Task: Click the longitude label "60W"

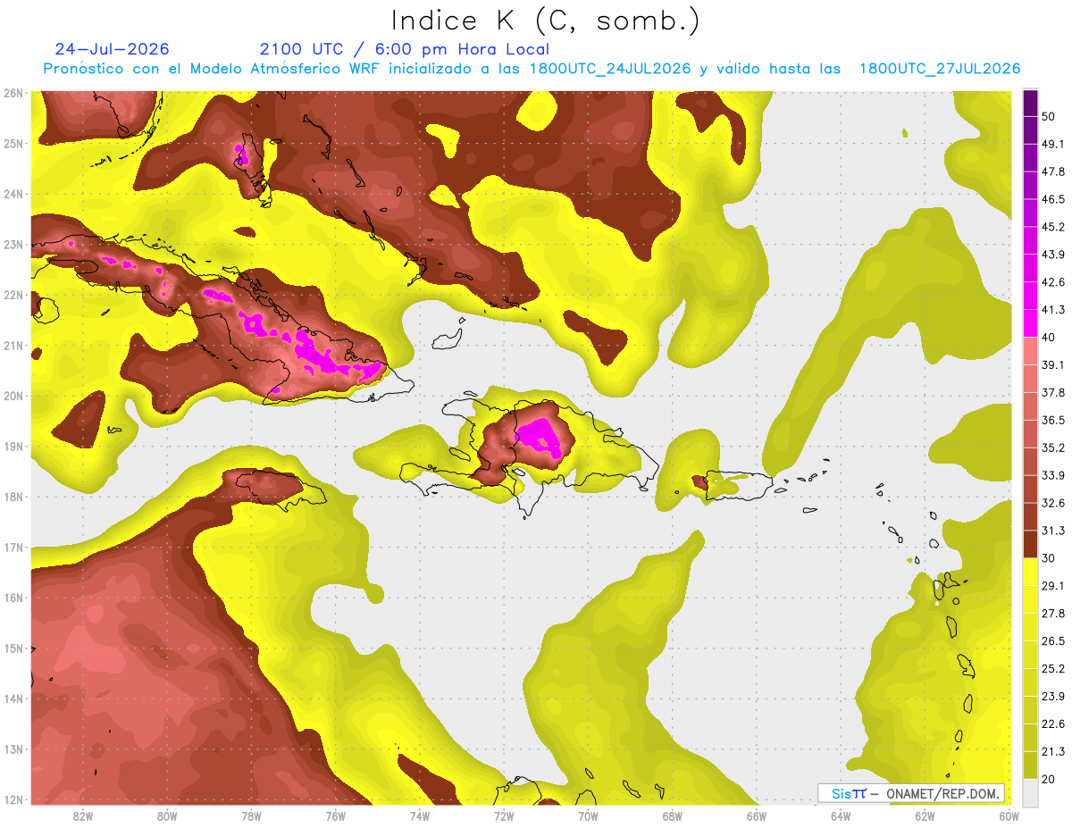Action: [1009, 815]
